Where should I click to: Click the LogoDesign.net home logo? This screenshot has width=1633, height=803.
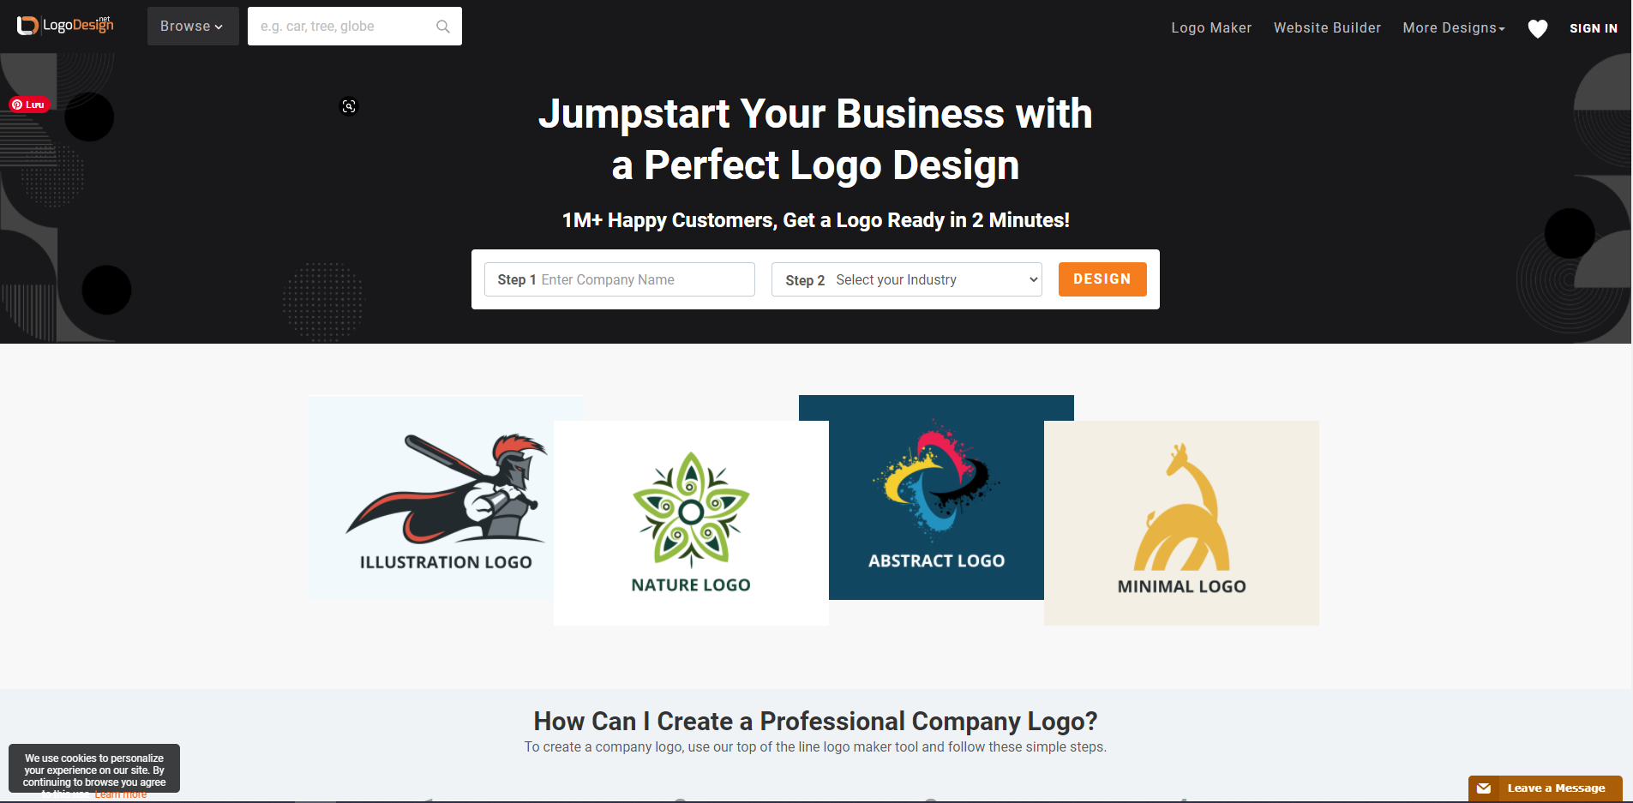click(x=65, y=26)
